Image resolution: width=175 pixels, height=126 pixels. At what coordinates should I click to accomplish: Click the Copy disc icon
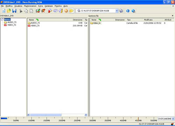(x=56, y=11)
